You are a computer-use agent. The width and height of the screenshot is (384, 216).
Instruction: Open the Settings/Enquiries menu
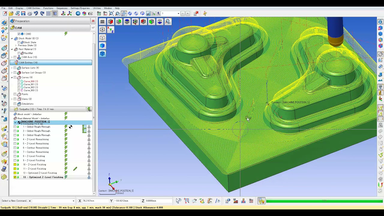pos(80,8)
